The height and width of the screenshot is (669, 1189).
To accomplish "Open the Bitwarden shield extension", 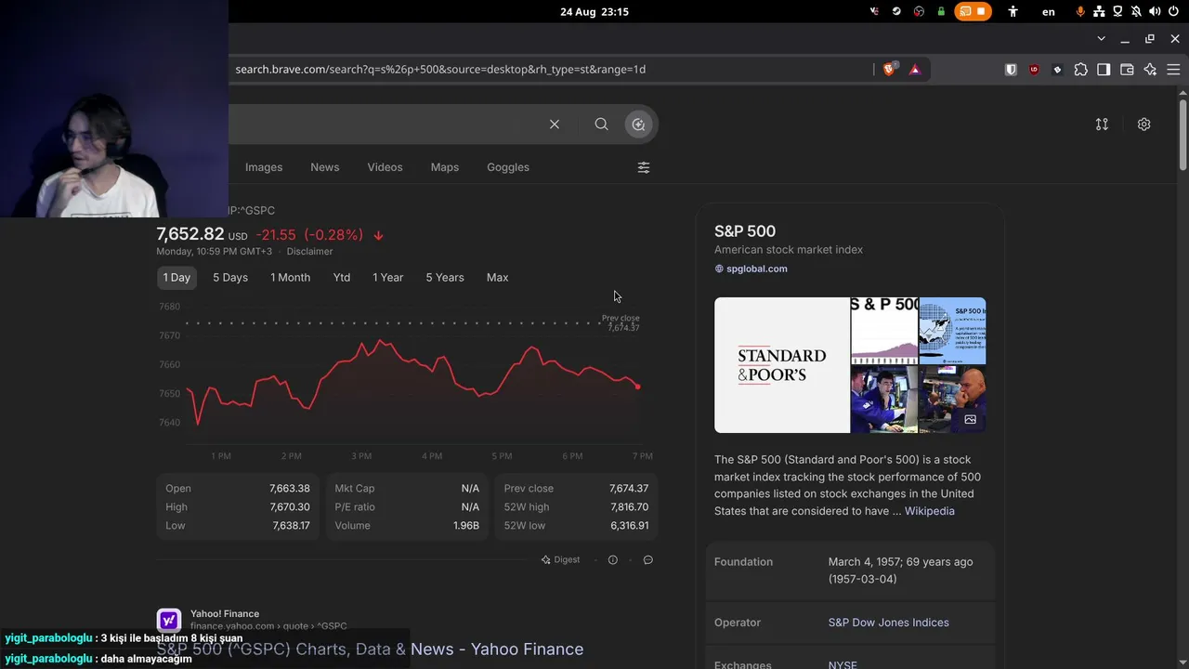I will (1011, 70).
